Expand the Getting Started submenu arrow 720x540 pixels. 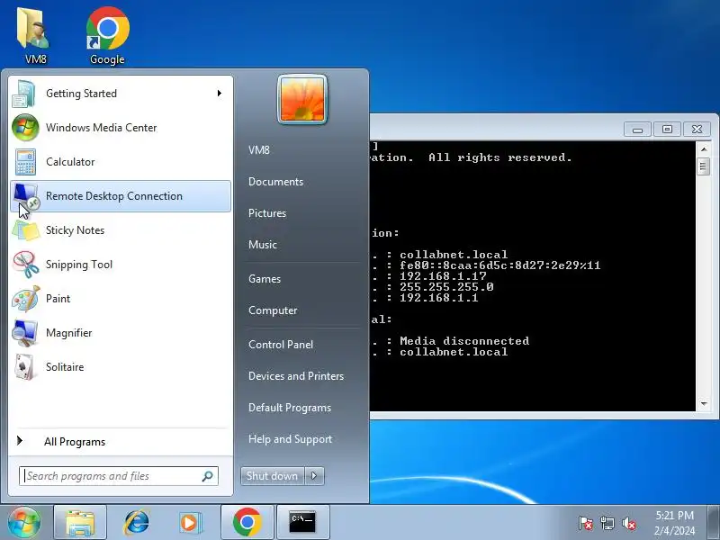pos(220,94)
